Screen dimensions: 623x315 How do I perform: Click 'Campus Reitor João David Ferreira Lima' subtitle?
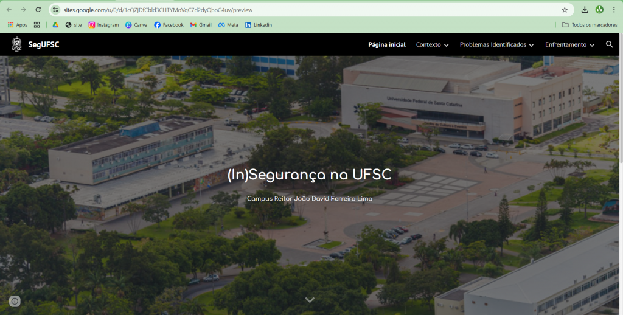pyautogui.click(x=310, y=198)
